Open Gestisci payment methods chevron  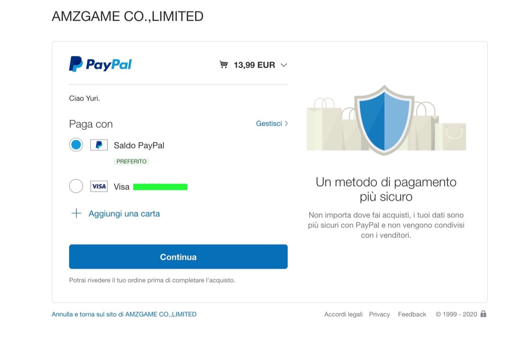pos(286,124)
